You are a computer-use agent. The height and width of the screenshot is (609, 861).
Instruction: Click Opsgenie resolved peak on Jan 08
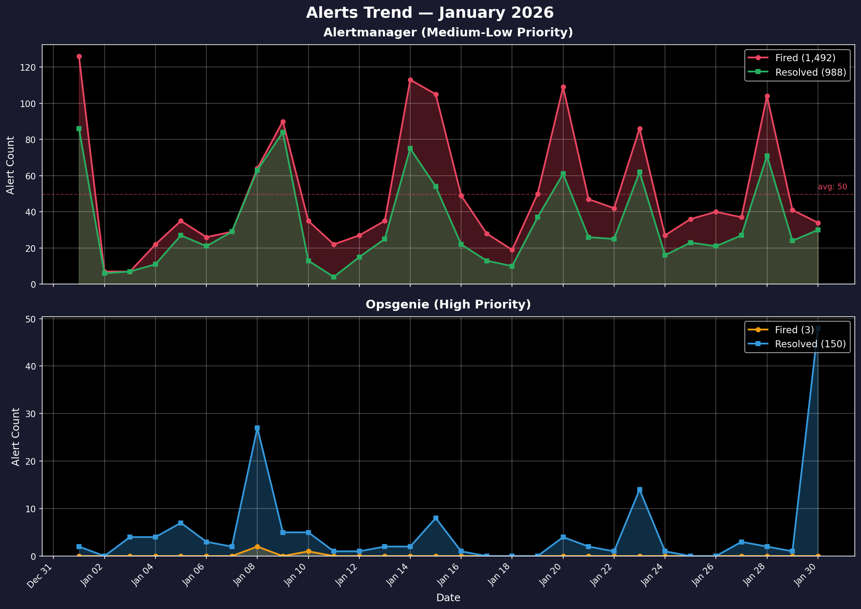coord(257,428)
